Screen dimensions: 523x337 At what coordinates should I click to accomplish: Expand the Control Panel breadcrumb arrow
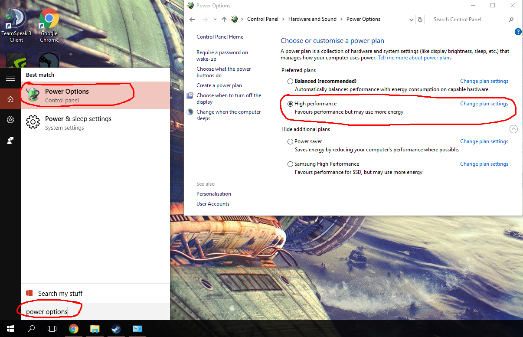click(283, 20)
